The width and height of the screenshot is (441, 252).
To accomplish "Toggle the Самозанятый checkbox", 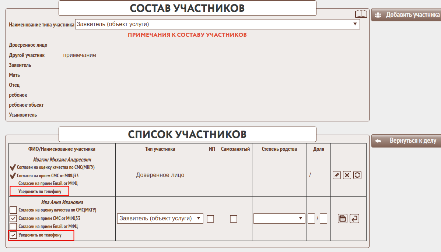I will click(234, 219).
